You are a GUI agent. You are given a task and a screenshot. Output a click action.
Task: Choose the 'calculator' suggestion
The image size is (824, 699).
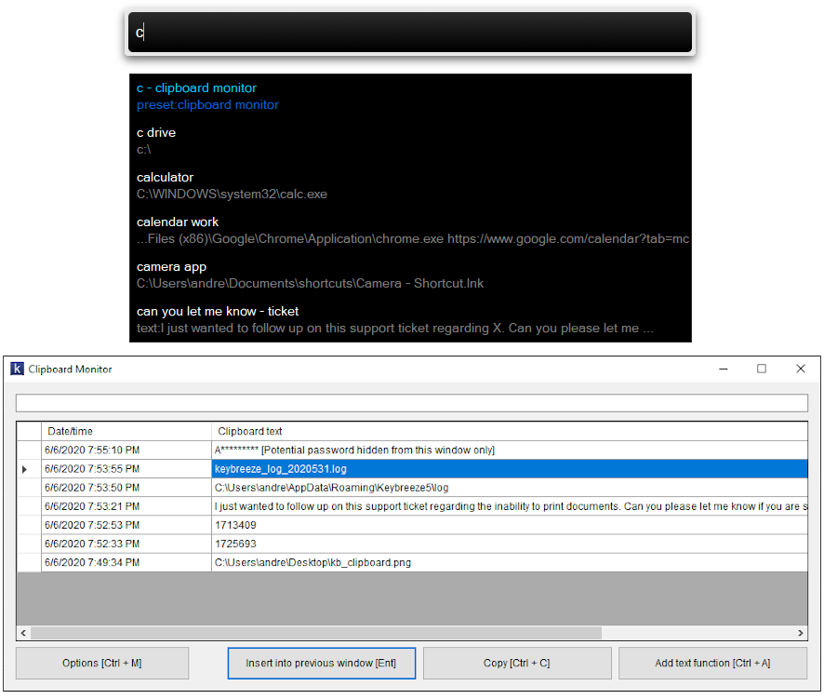coord(410,185)
